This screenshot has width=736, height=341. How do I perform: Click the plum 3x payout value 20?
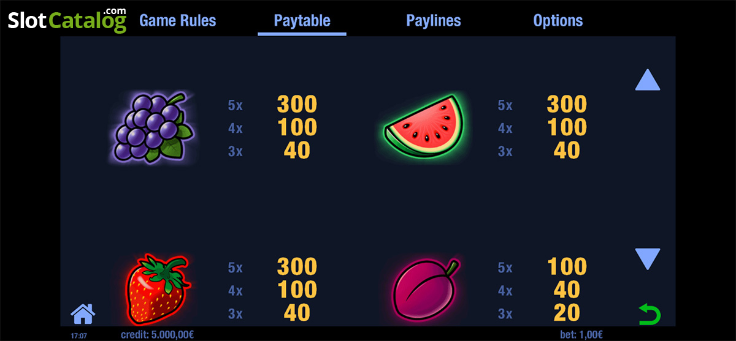coord(567,313)
